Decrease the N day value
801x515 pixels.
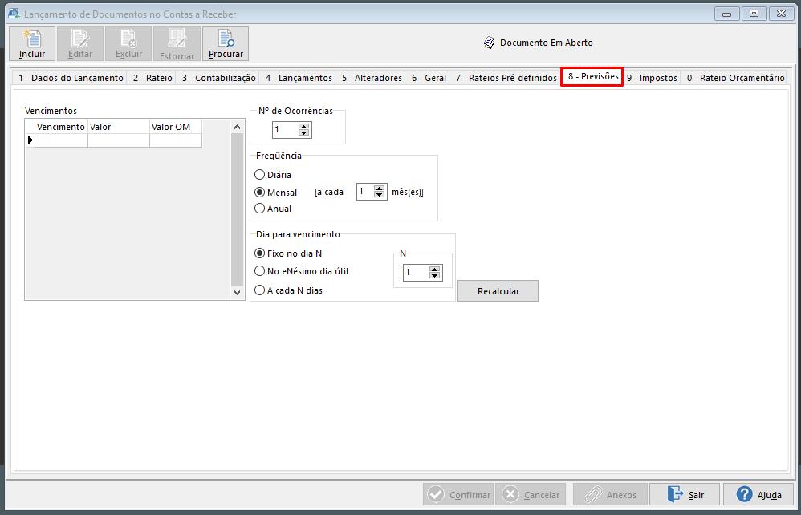pos(435,276)
